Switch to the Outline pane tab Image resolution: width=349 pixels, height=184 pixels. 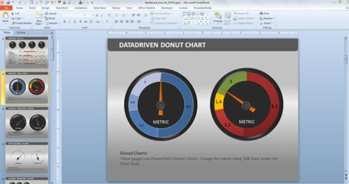(x=21, y=33)
